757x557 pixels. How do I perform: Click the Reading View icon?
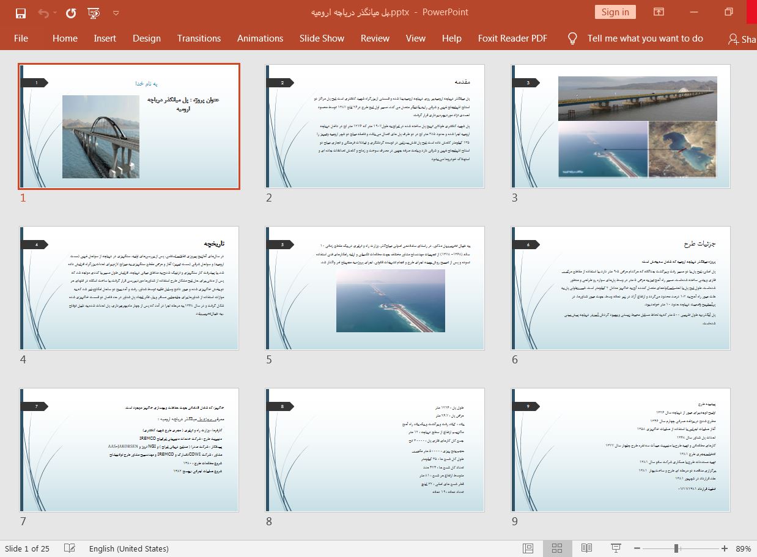586,548
